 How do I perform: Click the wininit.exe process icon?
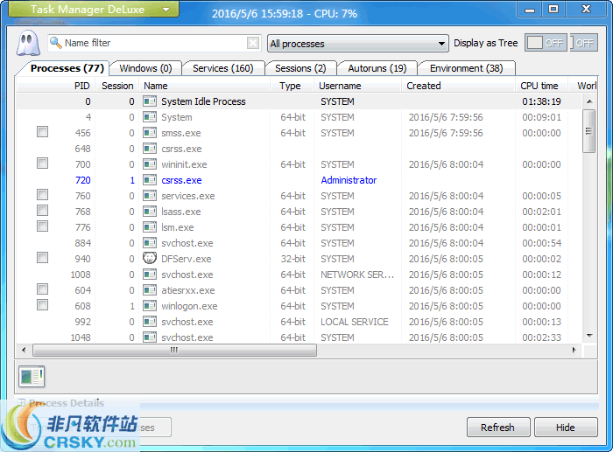(150, 164)
